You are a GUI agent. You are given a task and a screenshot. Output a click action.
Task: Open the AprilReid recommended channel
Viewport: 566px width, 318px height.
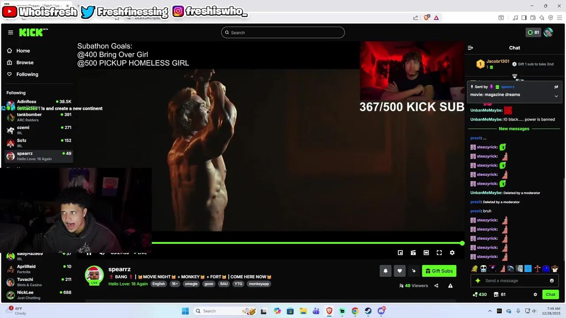(39, 269)
